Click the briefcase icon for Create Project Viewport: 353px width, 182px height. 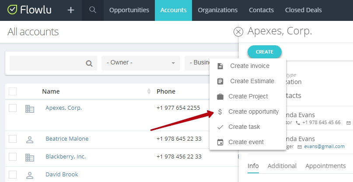[x=220, y=97]
